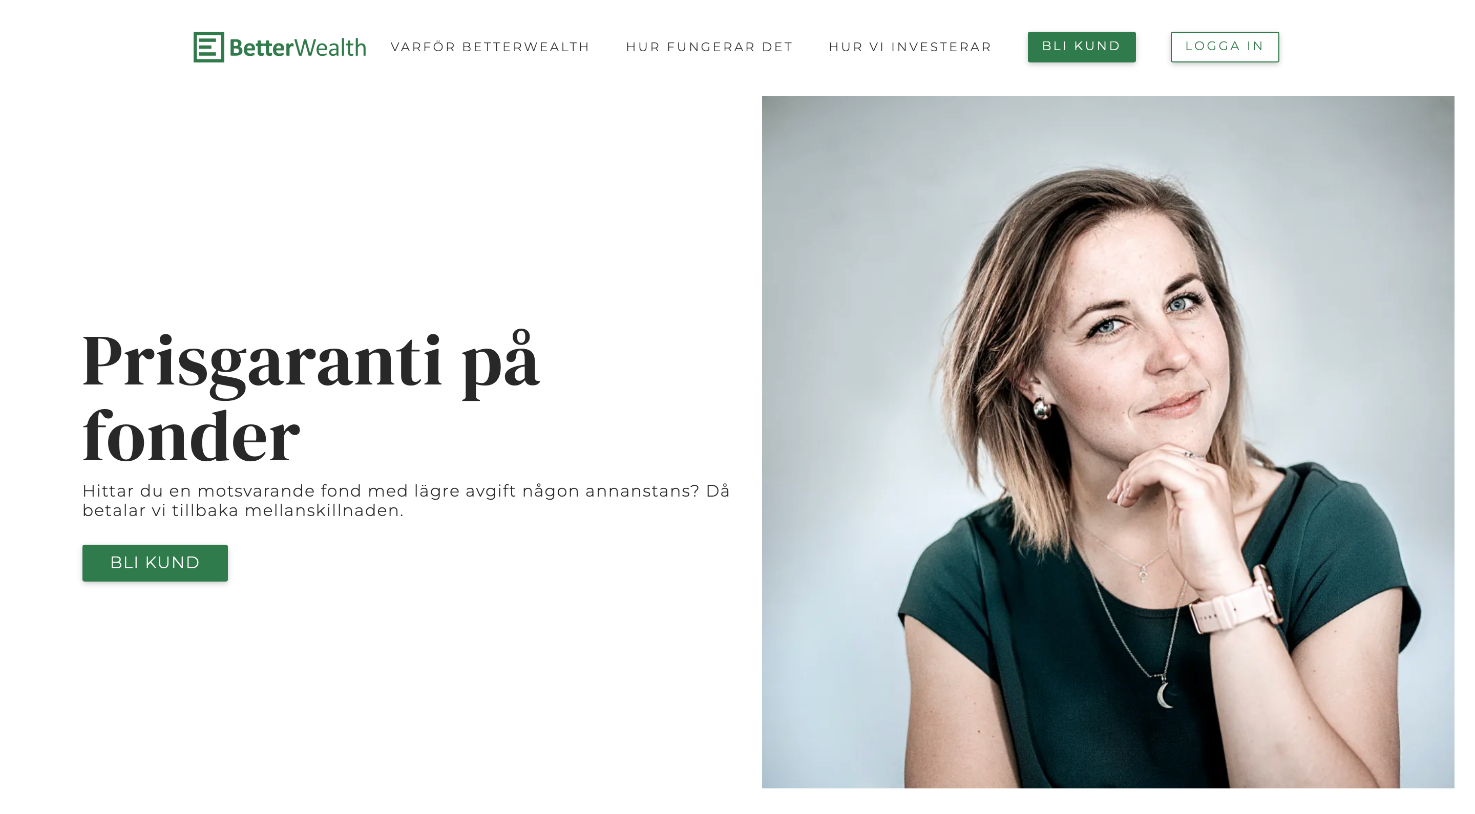The image size is (1475, 814).
Task: Click the BetterWealth square logo icon
Action: tap(208, 47)
